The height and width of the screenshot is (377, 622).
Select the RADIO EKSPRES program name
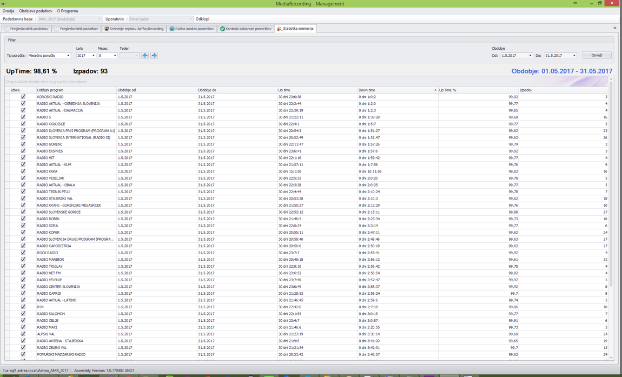point(50,151)
